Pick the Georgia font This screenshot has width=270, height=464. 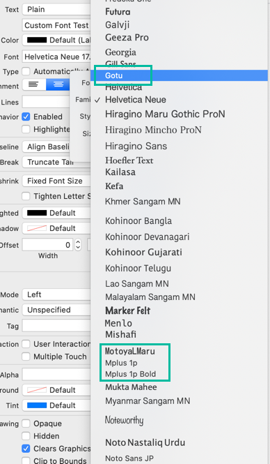tap(120, 52)
